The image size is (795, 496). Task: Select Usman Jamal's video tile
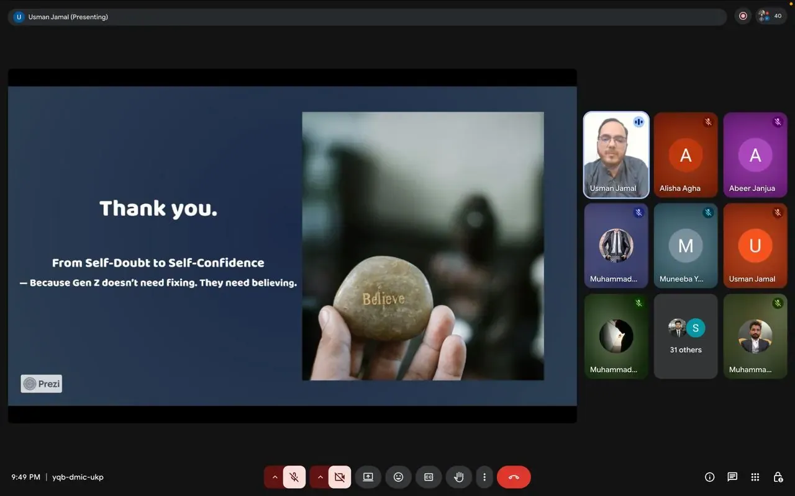(616, 155)
